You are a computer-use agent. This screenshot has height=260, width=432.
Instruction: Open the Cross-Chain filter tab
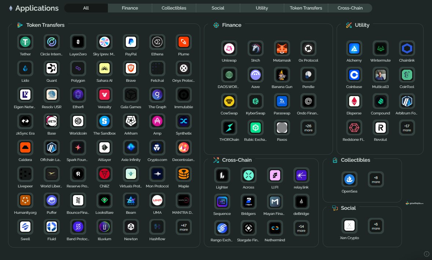coord(349,8)
